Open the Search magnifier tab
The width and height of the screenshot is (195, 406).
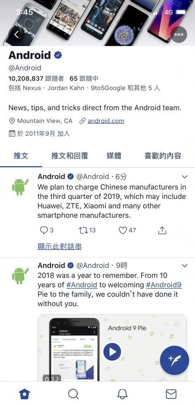pos(74,394)
